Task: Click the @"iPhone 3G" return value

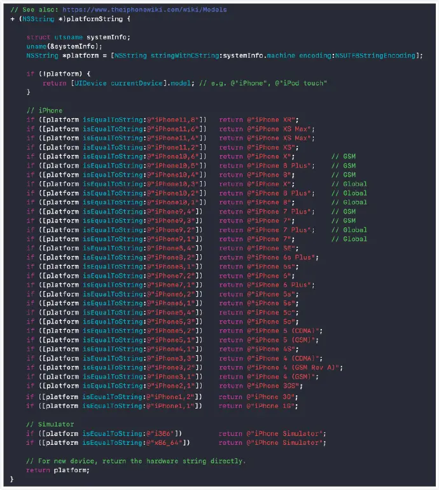Action: click(x=270, y=397)
